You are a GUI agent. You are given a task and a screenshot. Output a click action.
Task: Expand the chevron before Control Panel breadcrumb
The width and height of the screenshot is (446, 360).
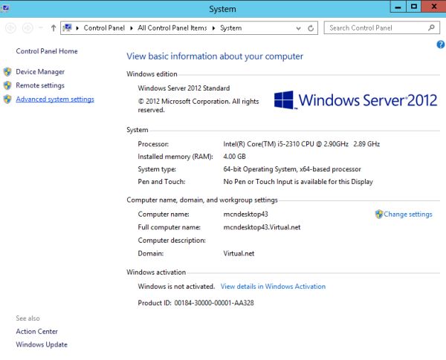click(x=77, y=28)
